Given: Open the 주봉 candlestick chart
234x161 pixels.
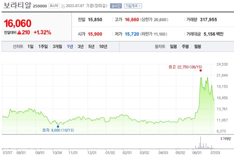Looking at the screenshot, I should point(185,47).
